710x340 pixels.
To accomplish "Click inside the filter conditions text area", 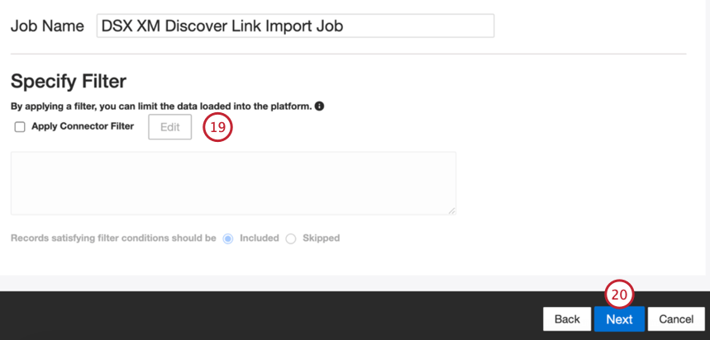I will (233, 183).
